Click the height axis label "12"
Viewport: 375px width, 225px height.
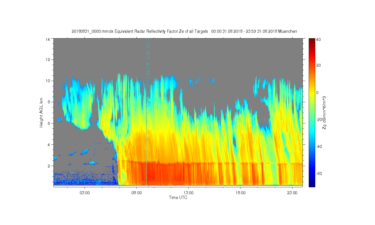[x=47, y=59]
